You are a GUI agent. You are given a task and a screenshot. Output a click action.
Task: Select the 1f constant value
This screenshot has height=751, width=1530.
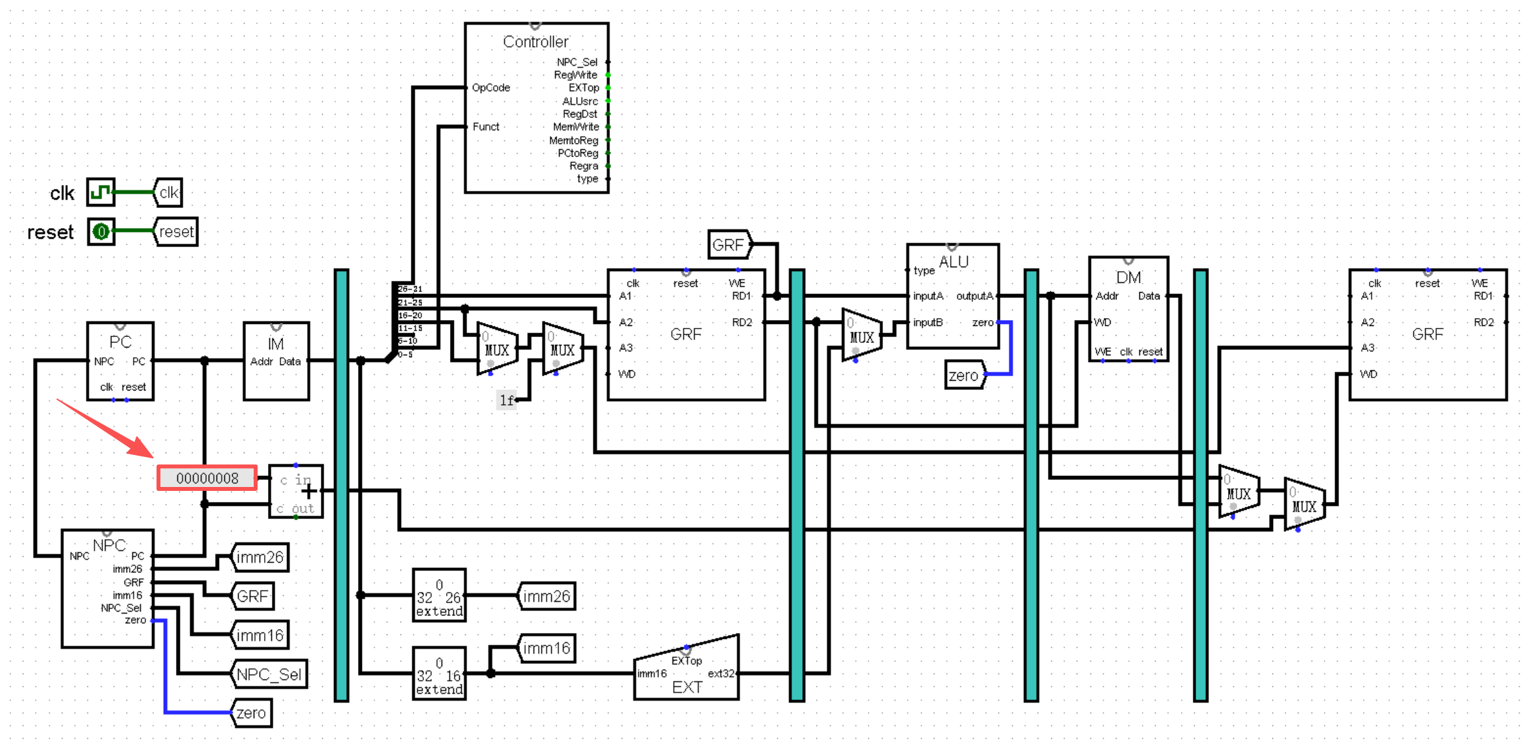507,400
